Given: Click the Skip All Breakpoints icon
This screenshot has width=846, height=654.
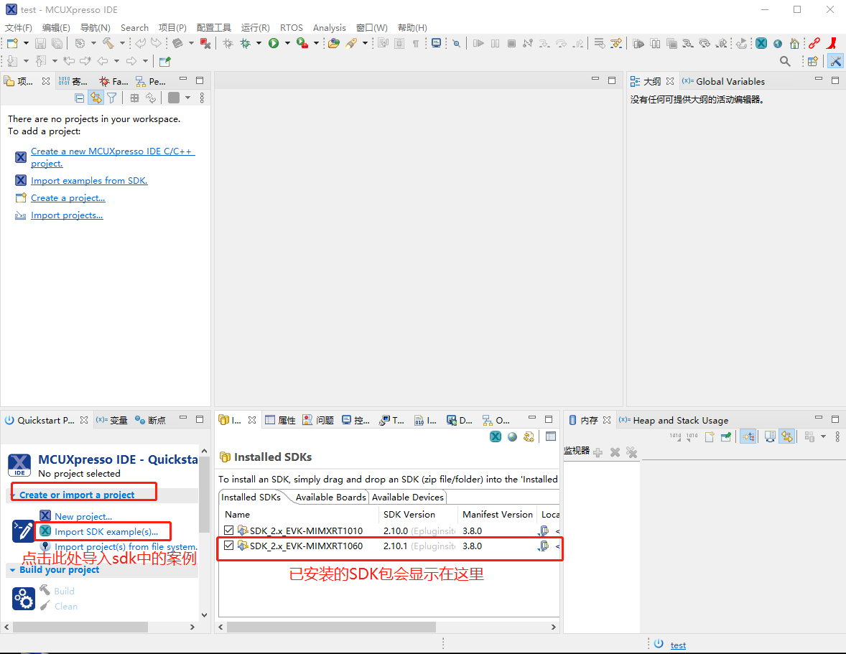Looking at the screenshot, I should tap(457, 43).
